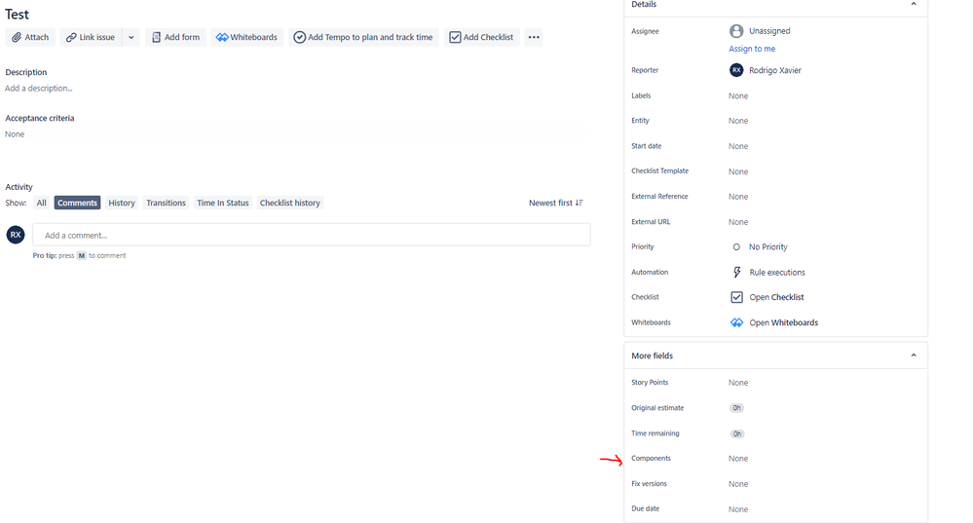Select the Comments activity tab
Image resolution: width=973 pixels, height=523 pixels.
pos(77,203)
